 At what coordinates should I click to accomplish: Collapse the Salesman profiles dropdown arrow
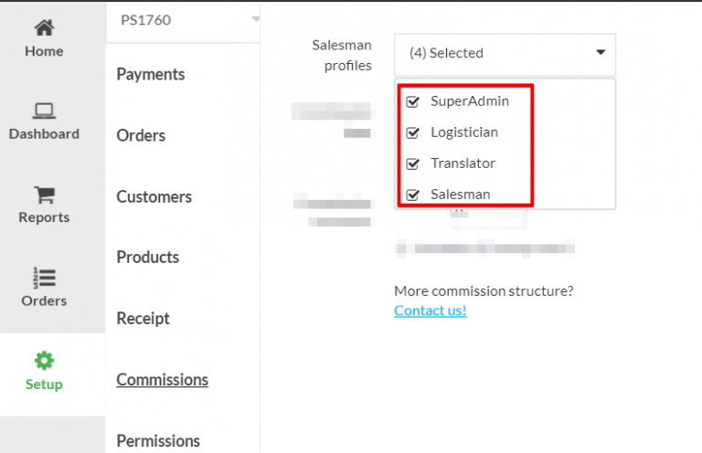tap(601, 53)
